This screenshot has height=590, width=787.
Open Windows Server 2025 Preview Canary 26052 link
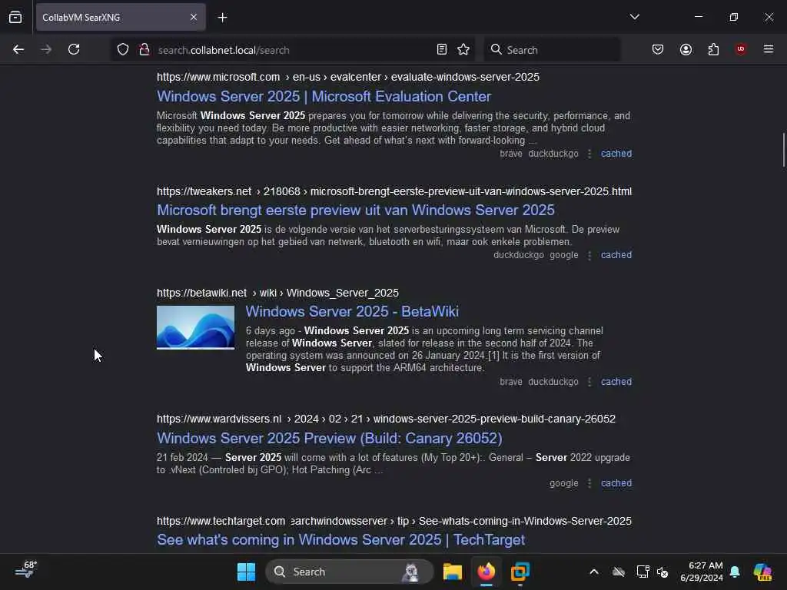[x=329, y=438]
